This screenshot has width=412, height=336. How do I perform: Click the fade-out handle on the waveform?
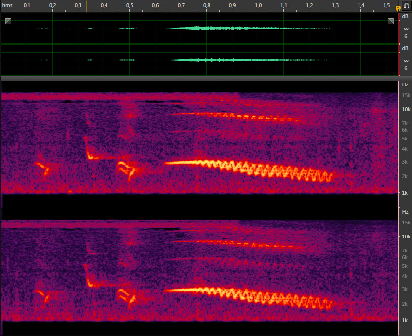point(391,21)
